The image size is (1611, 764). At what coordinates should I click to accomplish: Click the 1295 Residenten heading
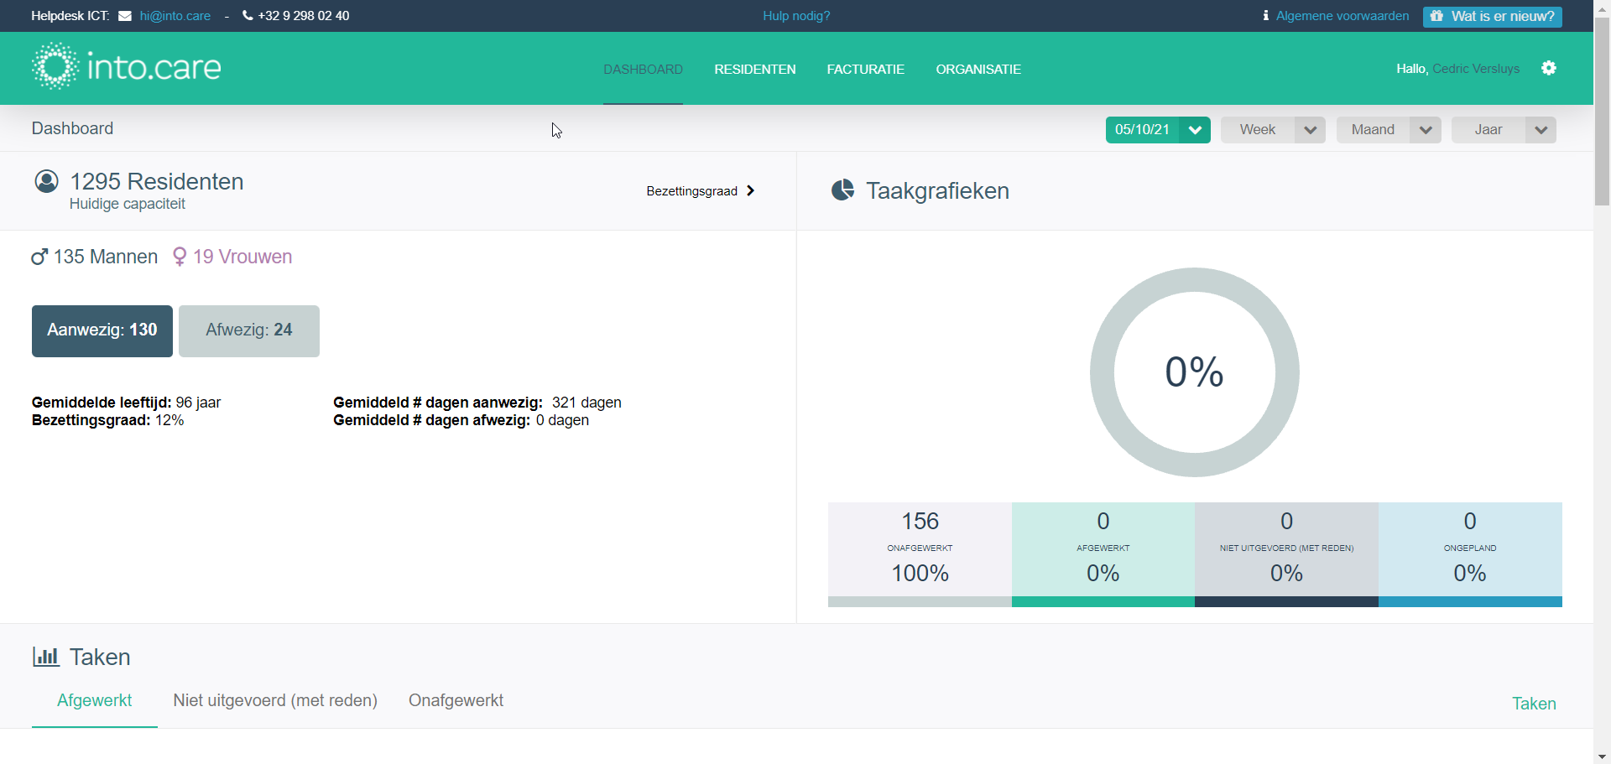point(157,181)
